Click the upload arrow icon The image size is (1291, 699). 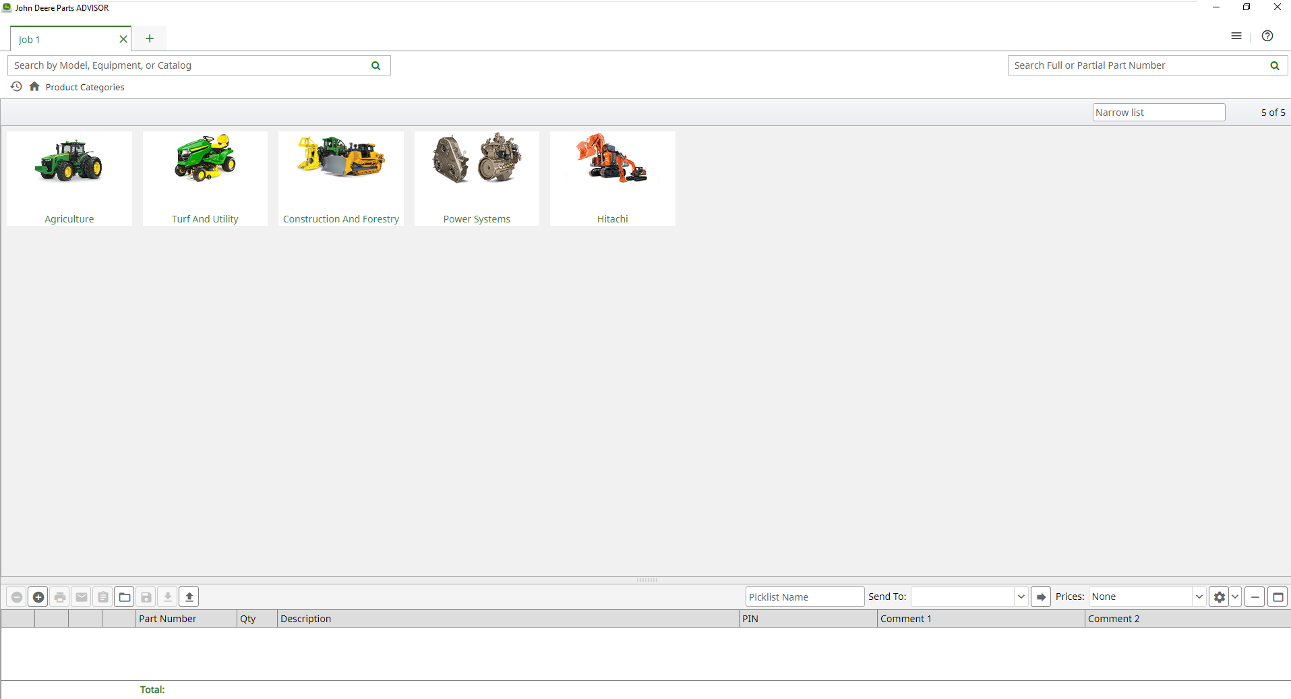[189, 597]
